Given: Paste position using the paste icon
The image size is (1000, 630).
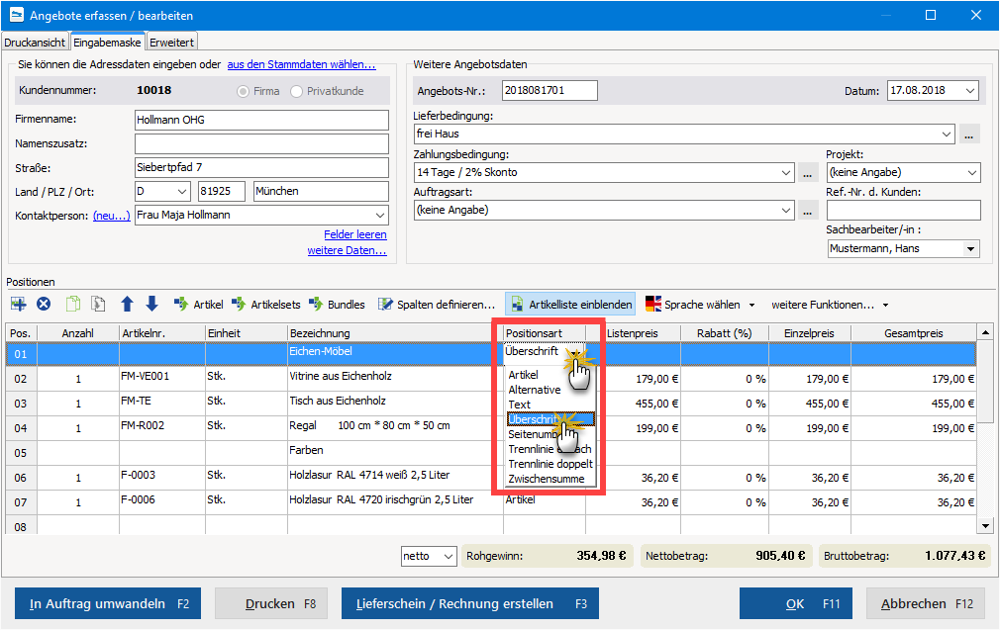Looking at the screenshot, I should 98,304.
